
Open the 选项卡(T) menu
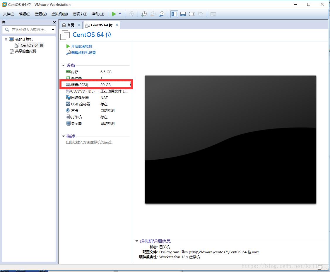[80, 14]
